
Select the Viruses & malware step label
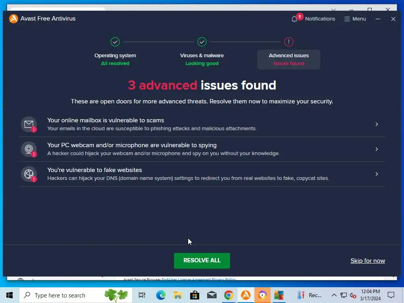pyautogui.click(x=202, y=55)
